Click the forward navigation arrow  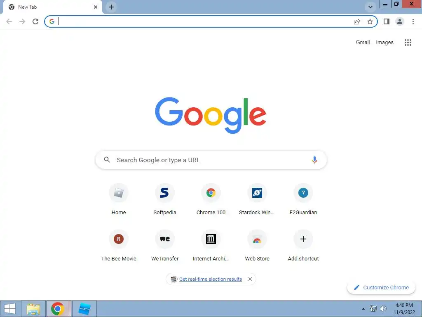tap(22, 21)
